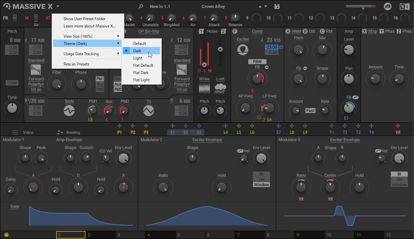Toggle X stereo effect SExp
Viewport: 414px width, 239px height.
point(365,31)
